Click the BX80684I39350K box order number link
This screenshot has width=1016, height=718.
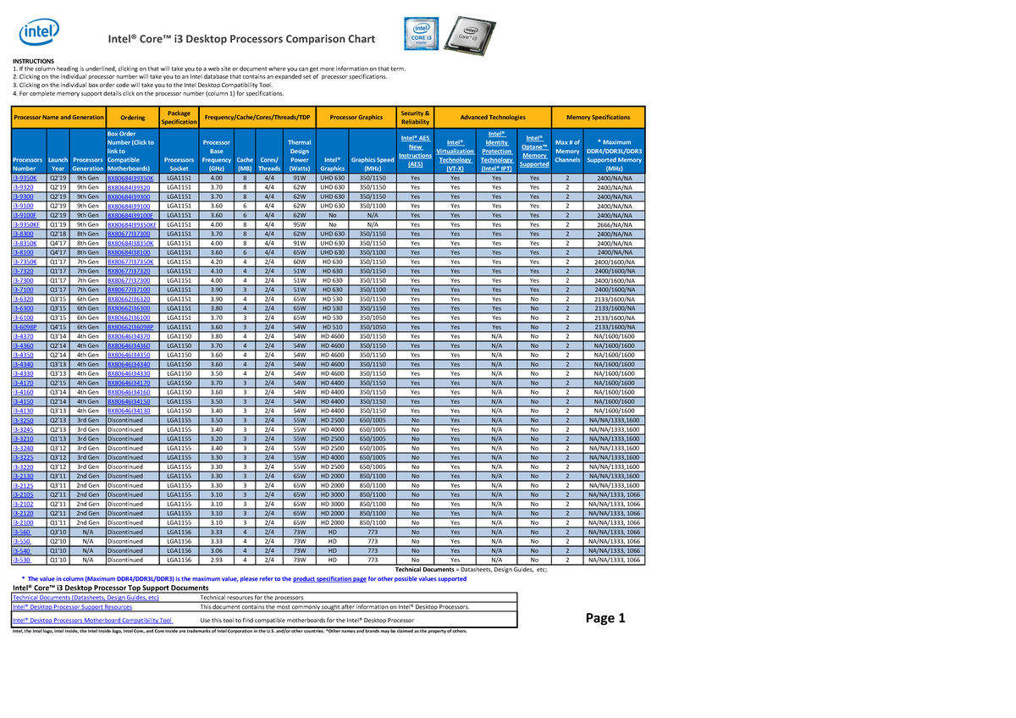click(x=131, y=178)
